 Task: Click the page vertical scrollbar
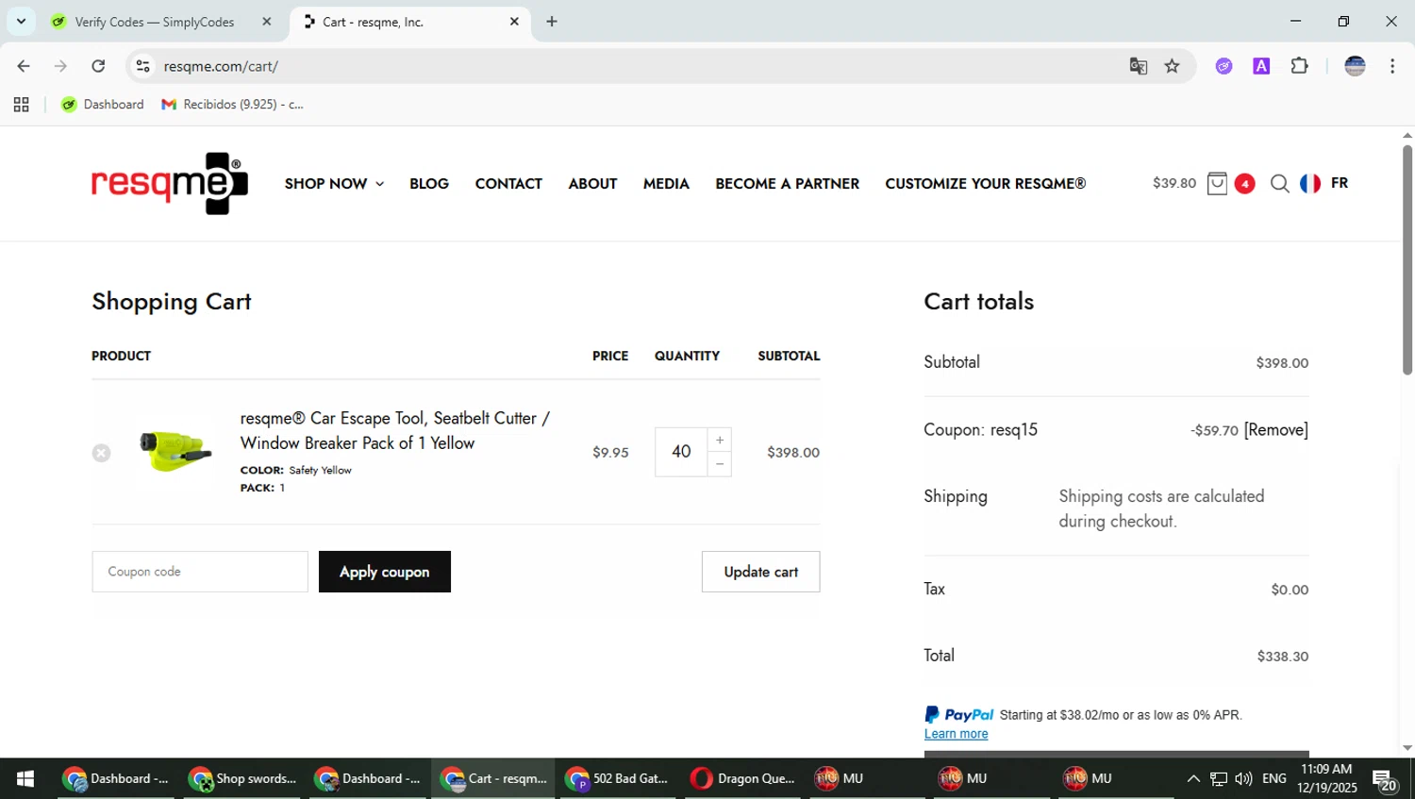click(1407, 259)
